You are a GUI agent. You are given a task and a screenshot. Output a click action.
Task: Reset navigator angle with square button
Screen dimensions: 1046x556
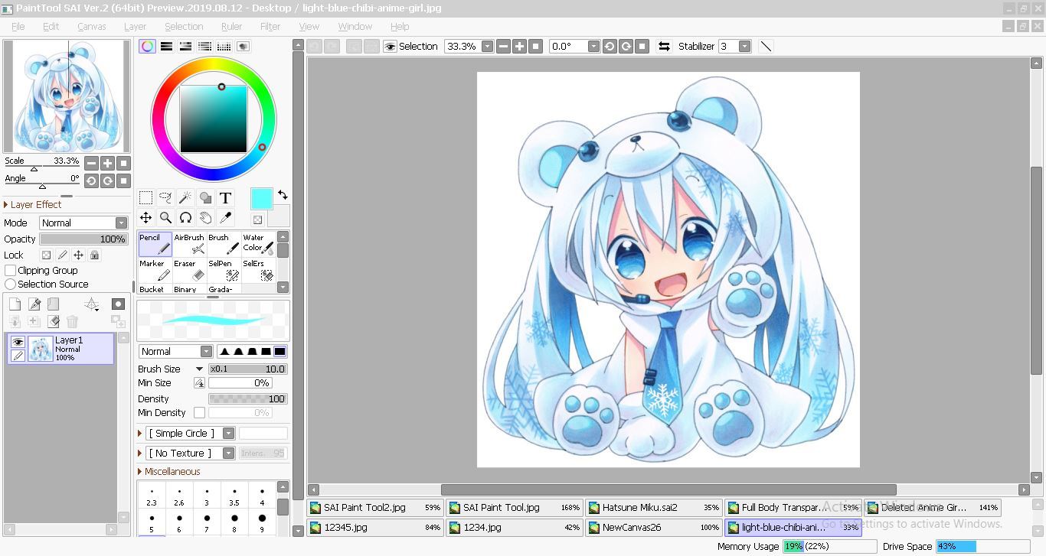coord(123,180)
